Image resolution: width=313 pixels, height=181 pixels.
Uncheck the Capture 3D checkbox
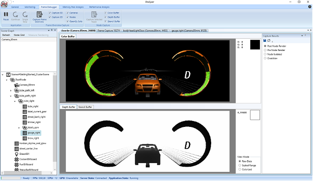tap(50, 13)
